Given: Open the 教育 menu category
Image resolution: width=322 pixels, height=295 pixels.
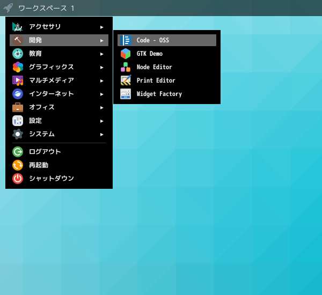Looking at the screenshot, I should pyautogui.click(x=35, y=54).
